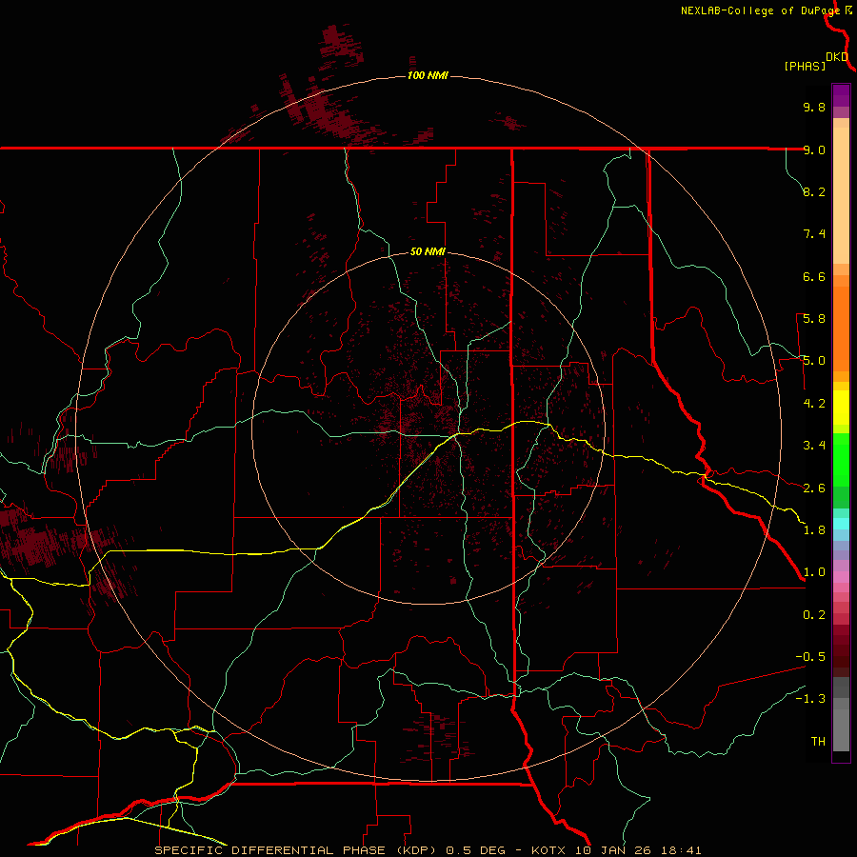Click the TH threshold label

[818, 742]
